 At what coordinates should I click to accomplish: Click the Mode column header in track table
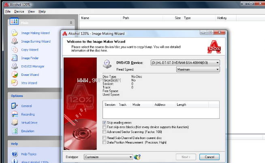(142, 105)
